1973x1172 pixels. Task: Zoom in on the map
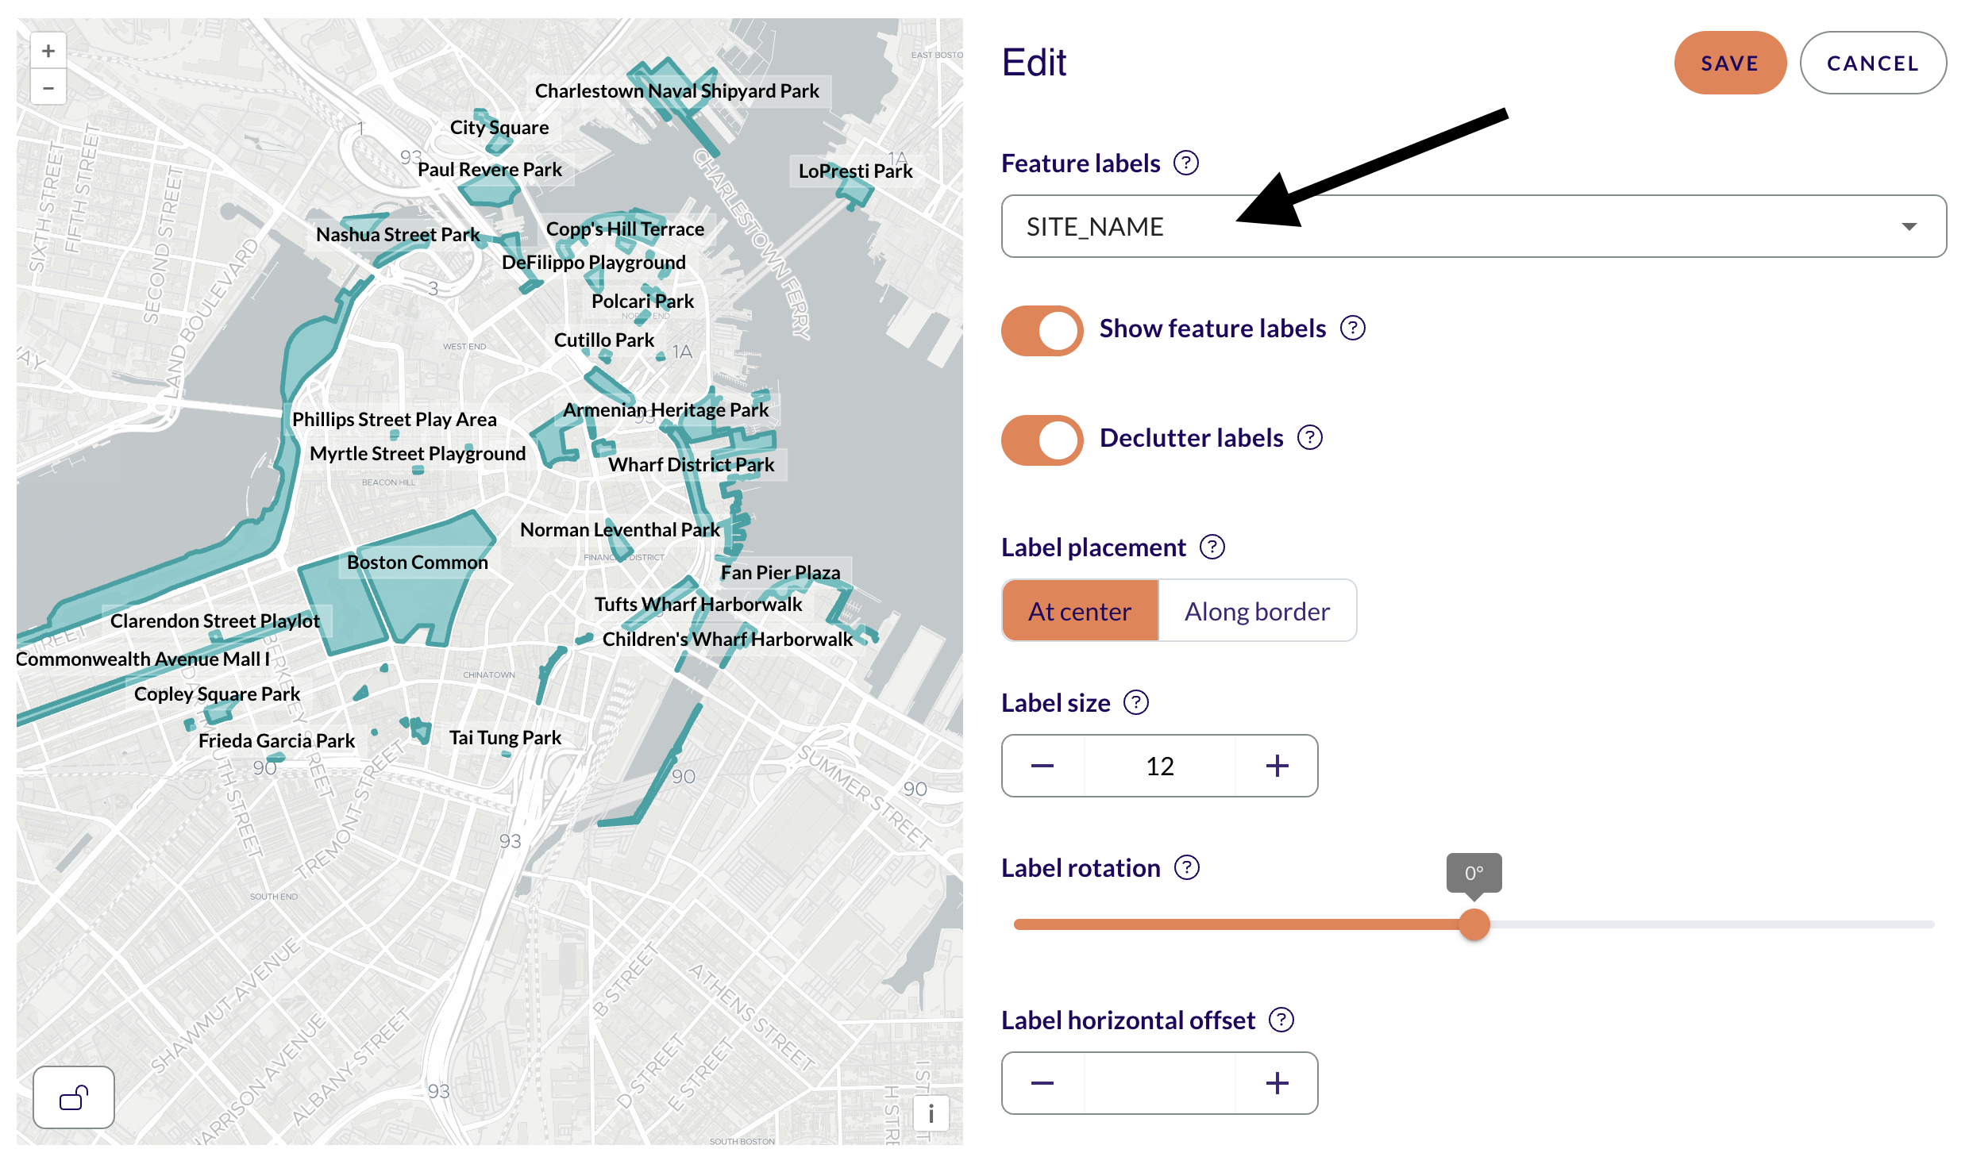(x=48, y=52)
